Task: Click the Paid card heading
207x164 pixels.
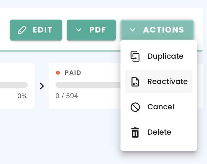Action: pyautogui.click(x=73, y=73)
